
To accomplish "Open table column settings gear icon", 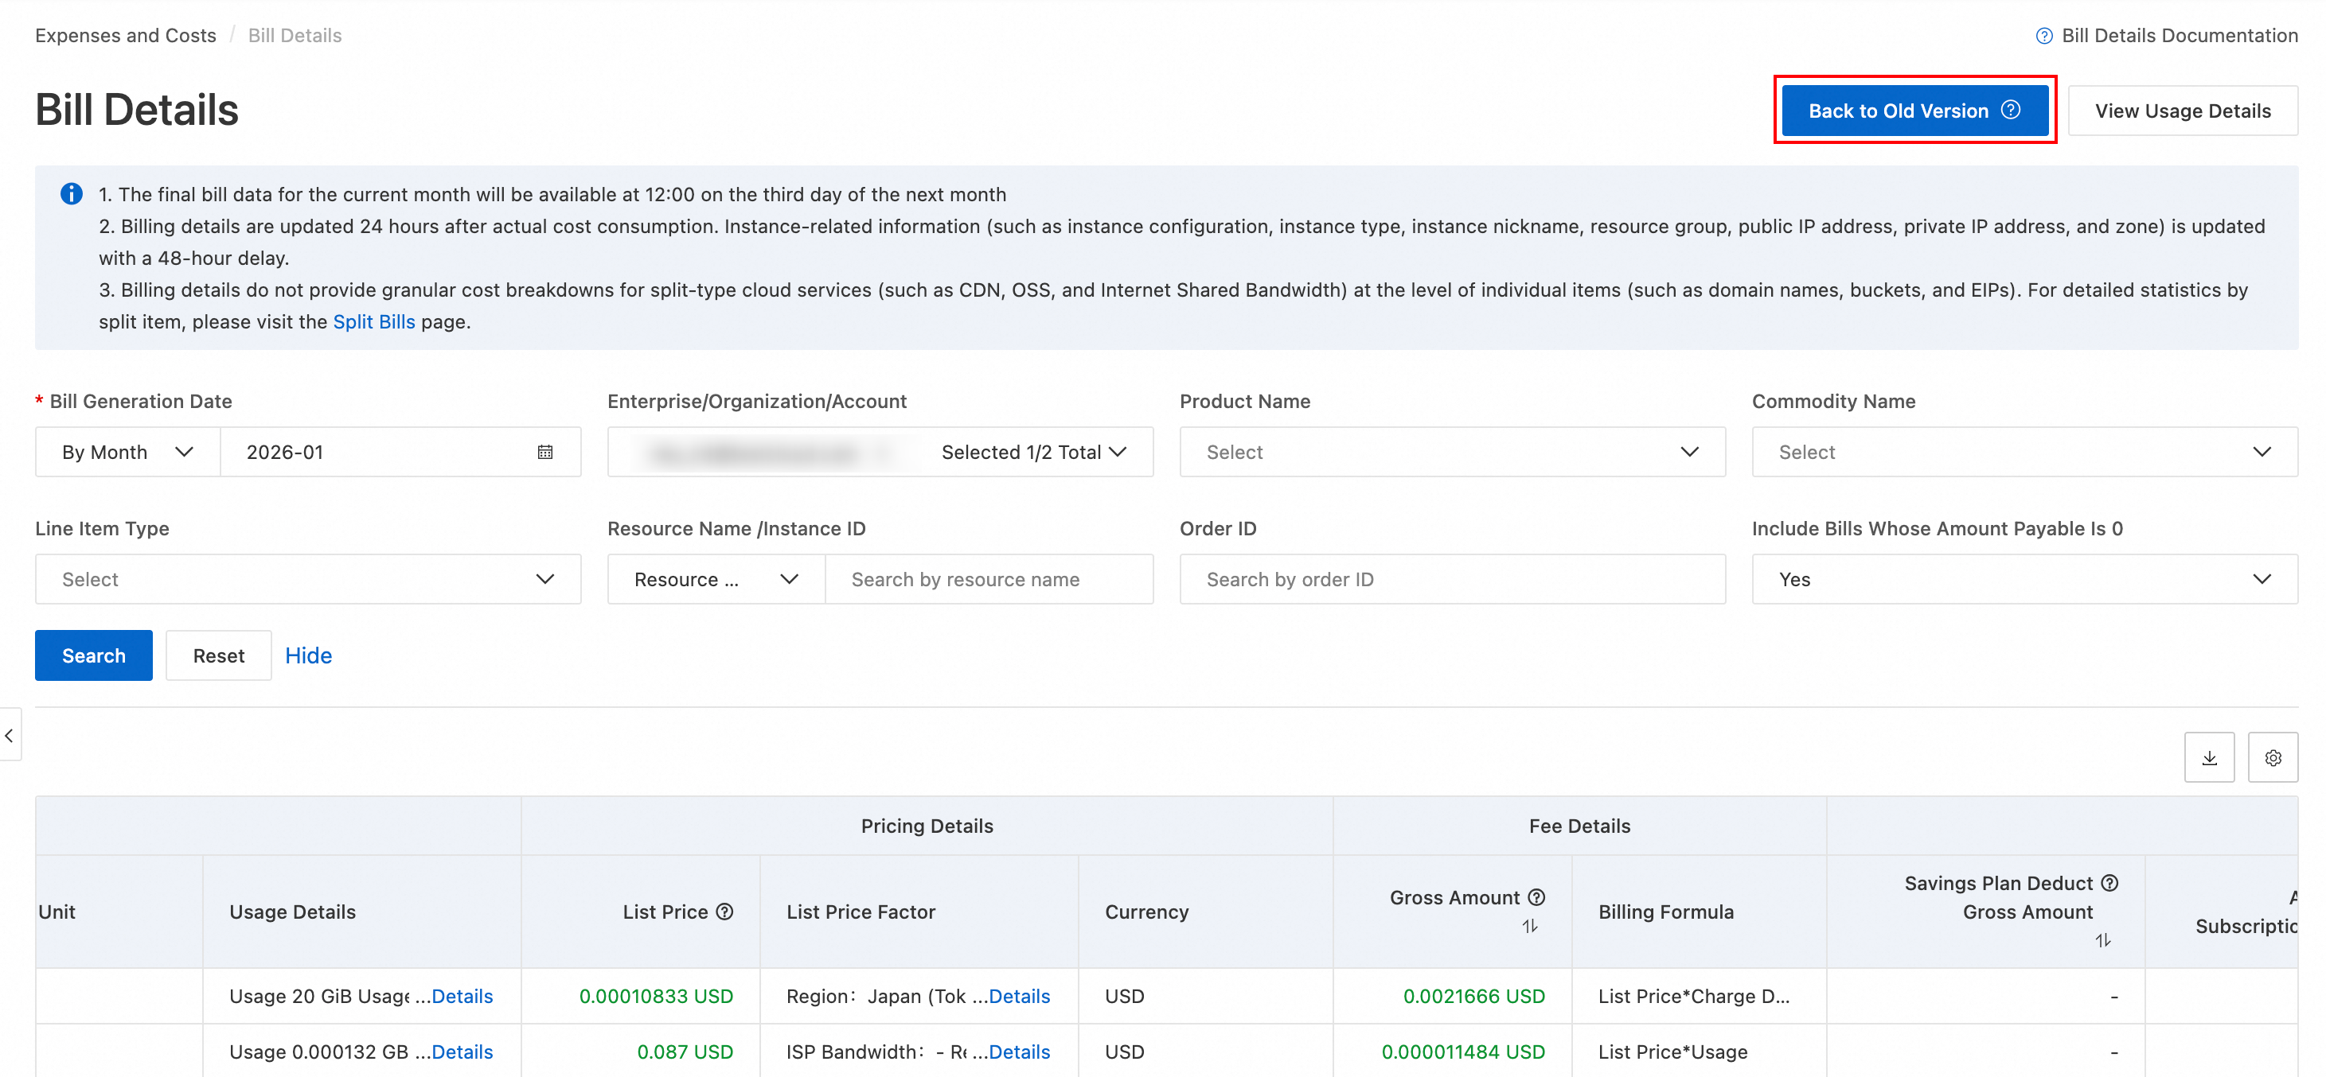I will (2273, 758).
